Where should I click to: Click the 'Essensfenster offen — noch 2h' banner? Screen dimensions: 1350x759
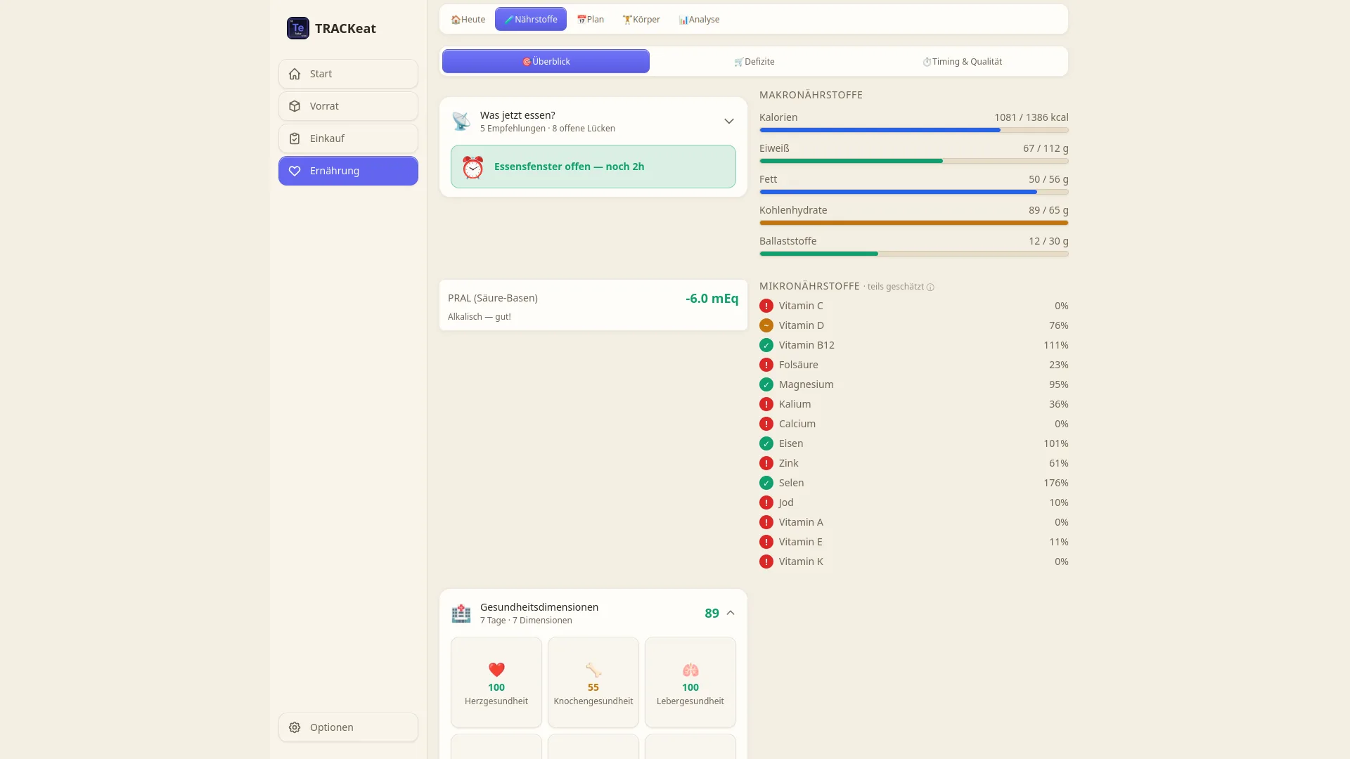[x=593, y=167]
